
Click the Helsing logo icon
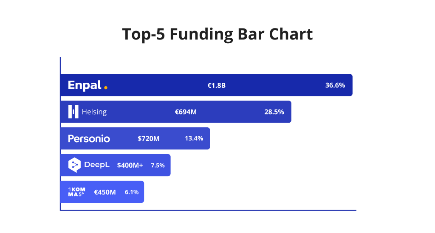point(73,112)
